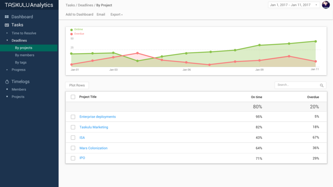Open Dashboard in the sidebar
The width and height of the screenshot is (333, 187).
click(22, 17)
